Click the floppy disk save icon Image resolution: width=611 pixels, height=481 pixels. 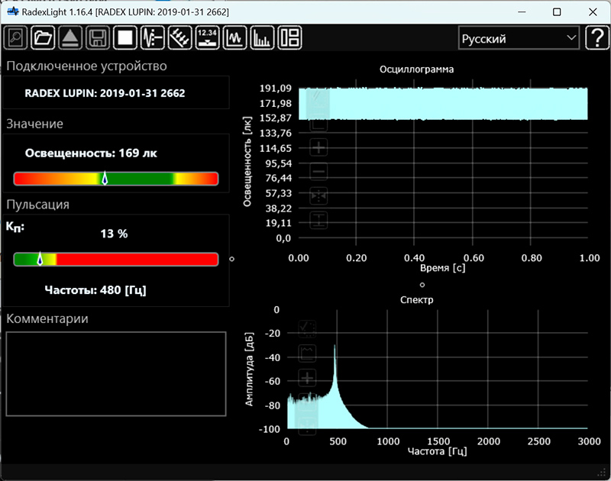point(97,37)
